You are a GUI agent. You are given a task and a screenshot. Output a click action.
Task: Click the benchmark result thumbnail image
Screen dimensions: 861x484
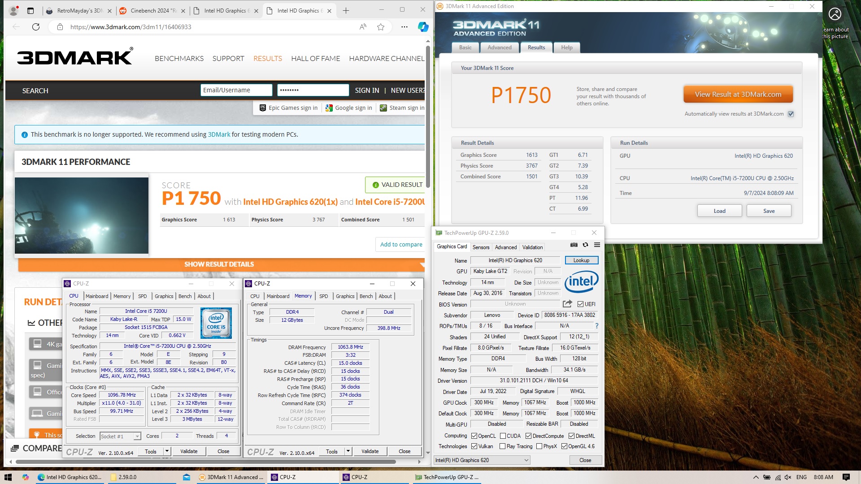[82, 216]
